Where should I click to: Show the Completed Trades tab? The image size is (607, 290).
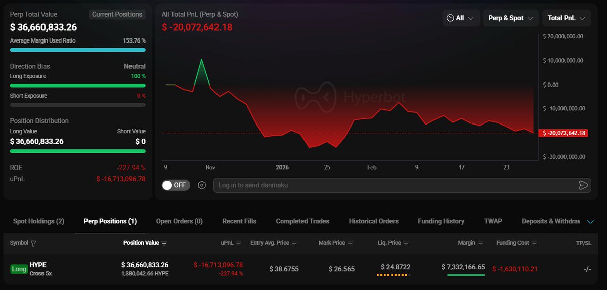coord(302,221)
